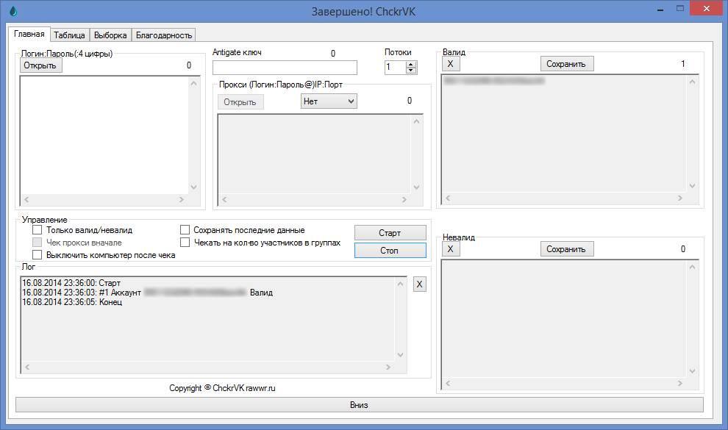
Task: Click the scroll left arrow of the Невалид list
Action: point(448,383)
